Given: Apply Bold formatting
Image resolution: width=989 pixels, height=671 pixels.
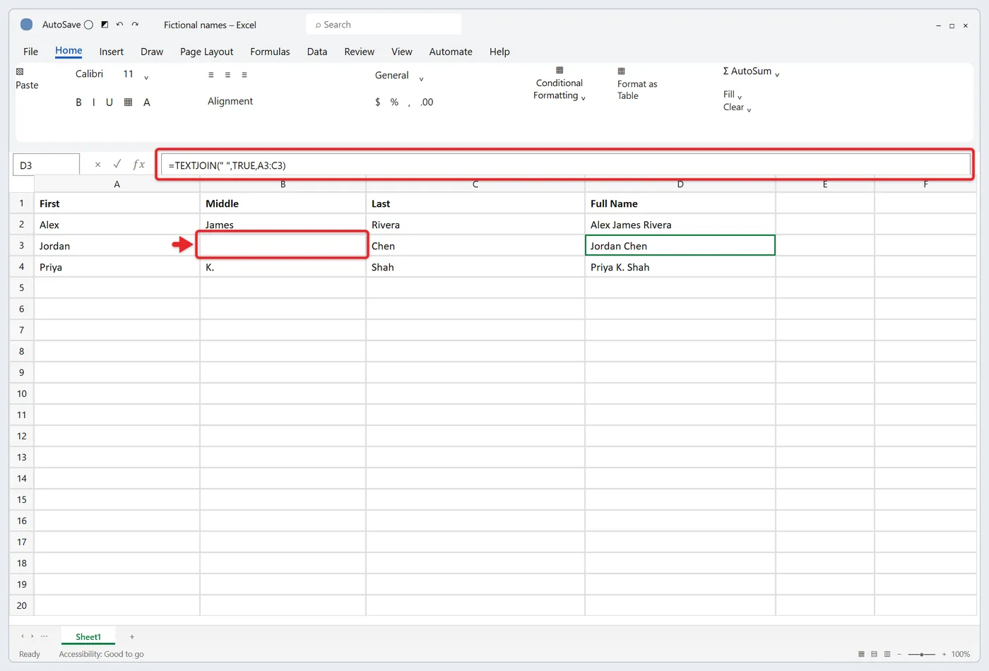Looking at the screenshot, I should pyautogui.click(x=78, y=102).
